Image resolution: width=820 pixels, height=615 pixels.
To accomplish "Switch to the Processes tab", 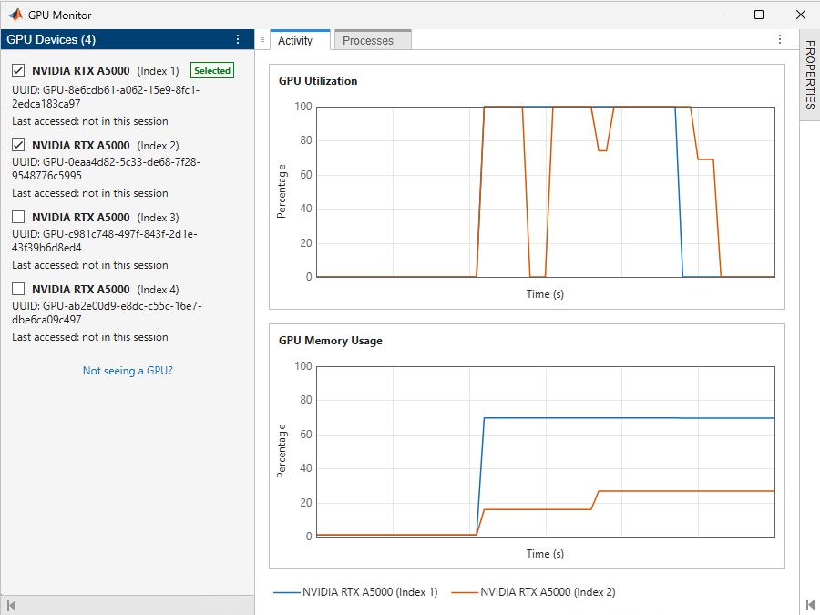I will tap(373, 40).
